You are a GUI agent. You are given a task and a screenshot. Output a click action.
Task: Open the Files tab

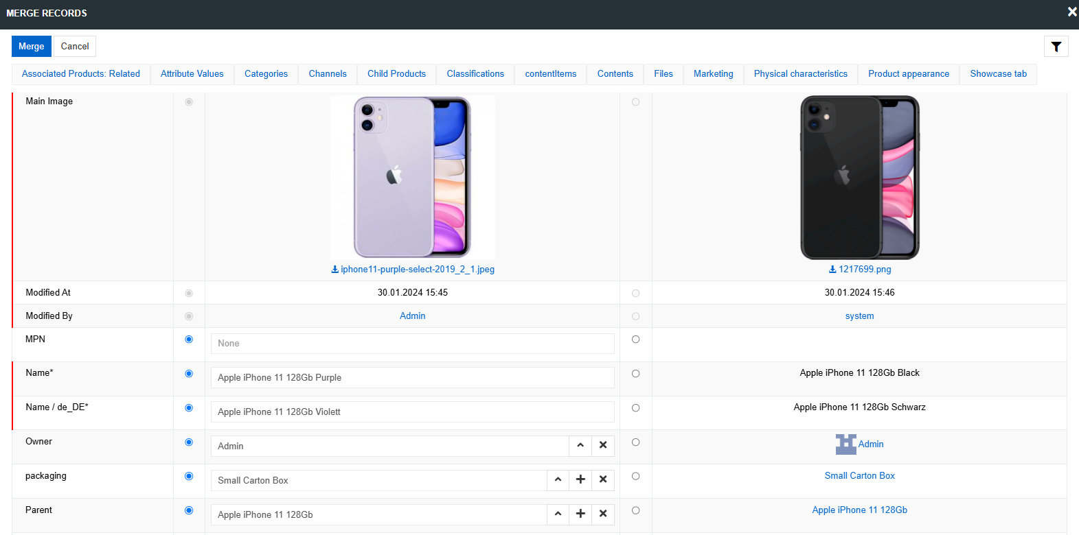[663, 74]
